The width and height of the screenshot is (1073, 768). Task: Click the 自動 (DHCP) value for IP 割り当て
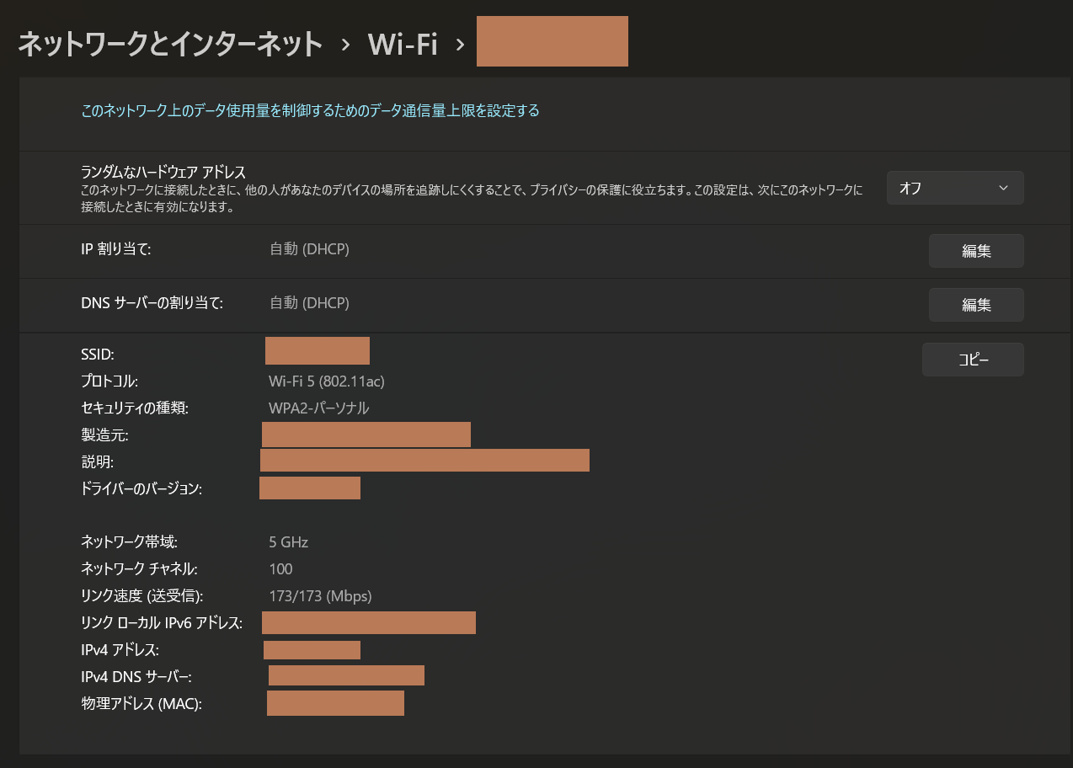click(x=309, y=249)
